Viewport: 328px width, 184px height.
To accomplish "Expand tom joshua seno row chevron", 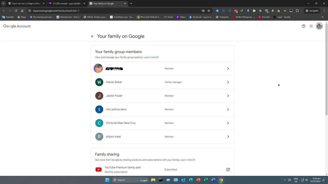I will click(228, 109).
